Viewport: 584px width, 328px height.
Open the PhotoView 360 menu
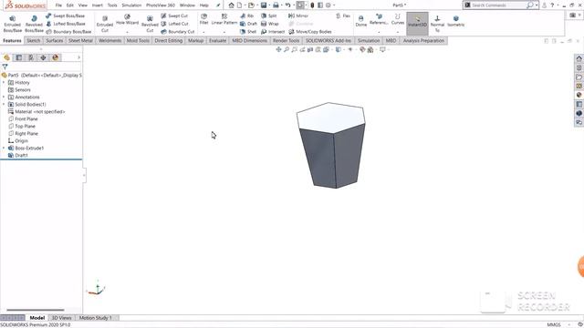tap(161, 5)
